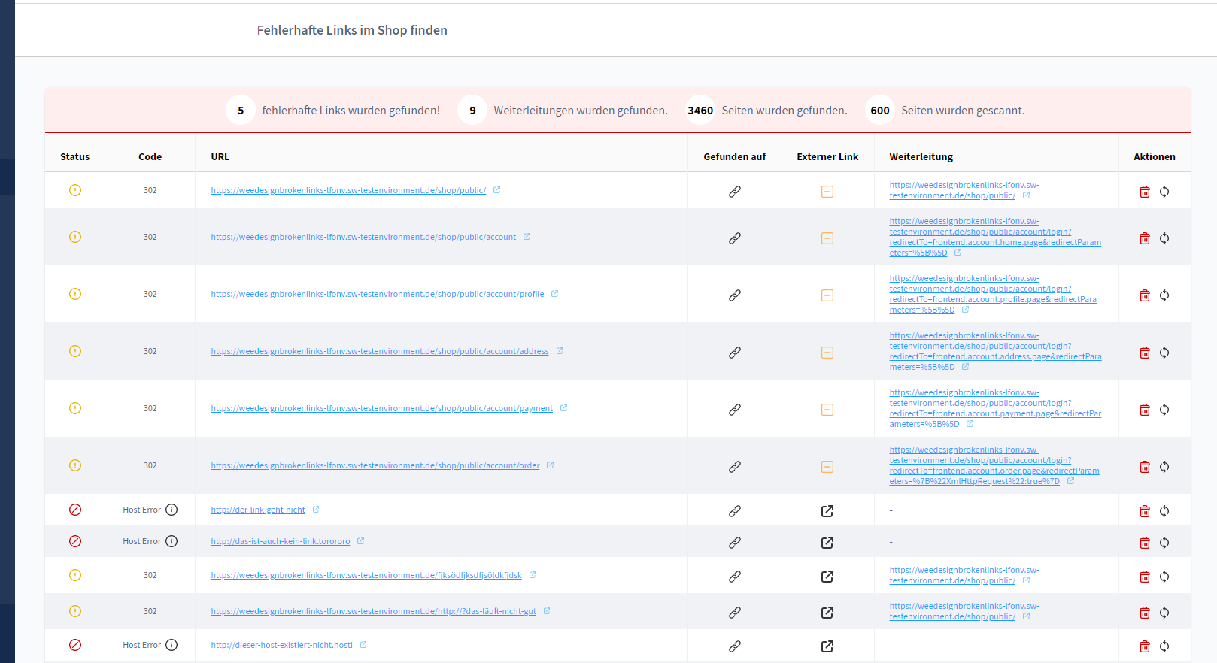Viewport: 1217px width, 663px height.
Task: Open 'Gefunden auf' chain icon for shop/public/ row
Action: point(735,192)
